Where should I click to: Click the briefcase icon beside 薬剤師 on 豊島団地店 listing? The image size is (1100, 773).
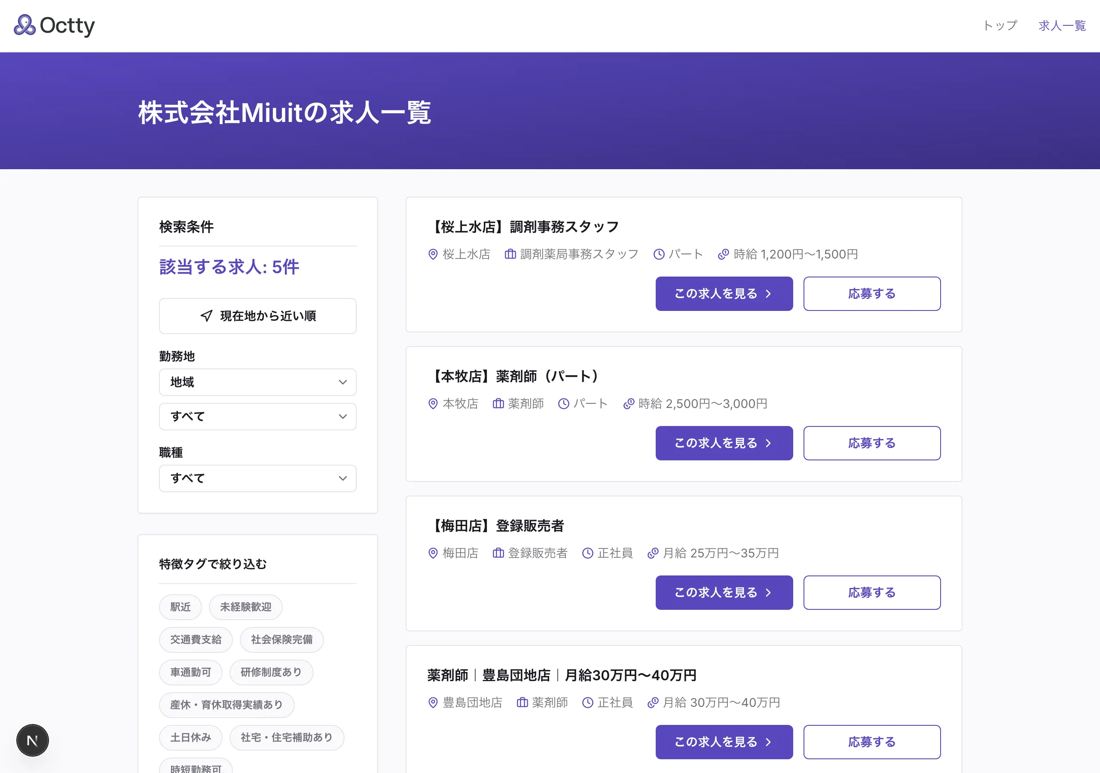point(522,703)
